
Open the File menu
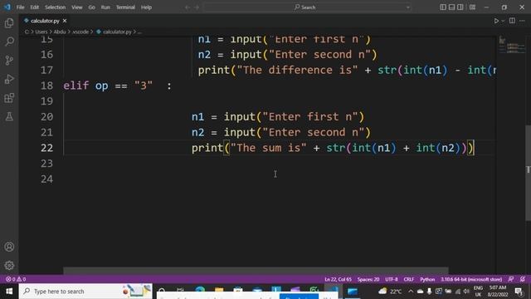[20, 7]
